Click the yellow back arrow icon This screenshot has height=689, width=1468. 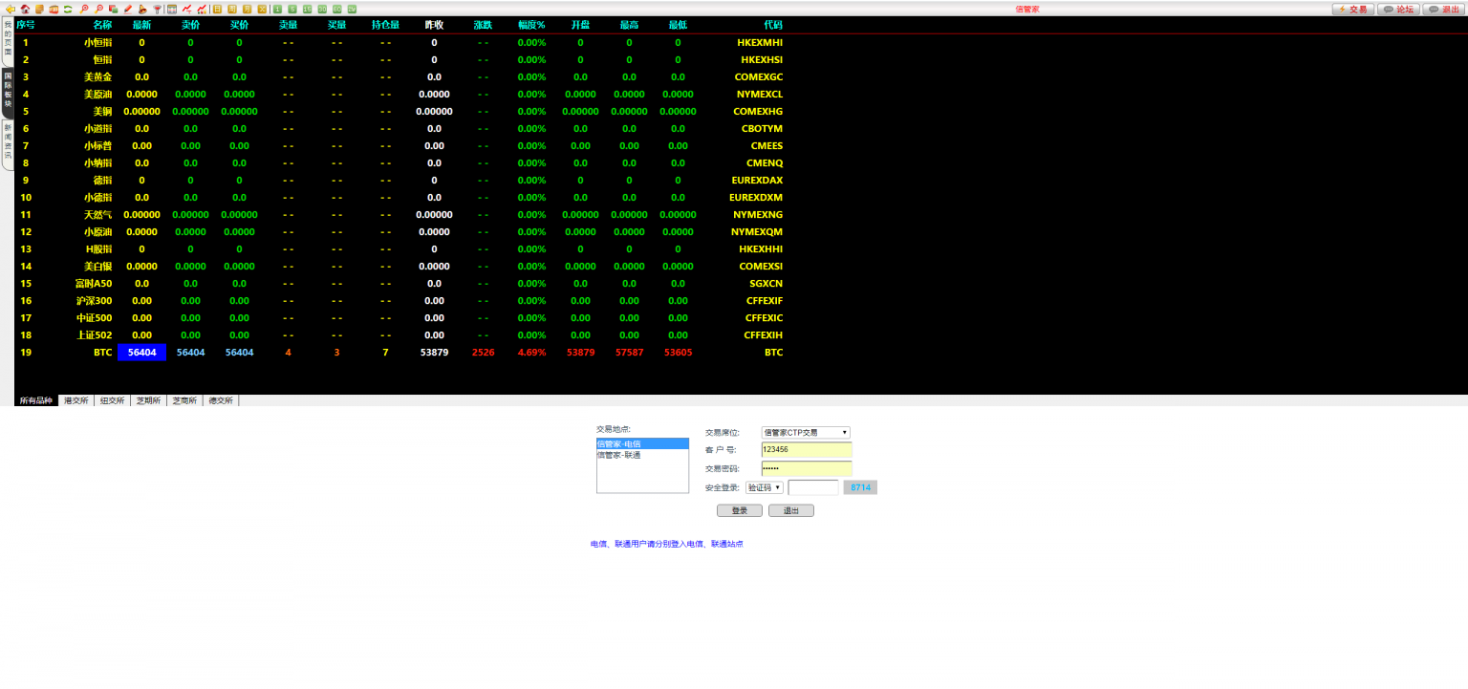11,9
